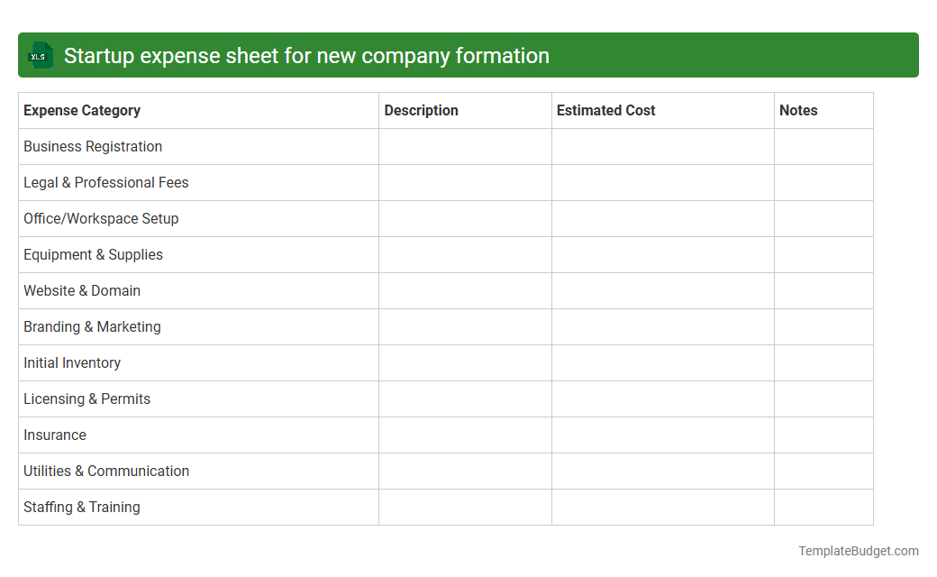Click the XLS file icon in the header
Image resolution: width=937 pixels, height=577 pixels.
[x=40, y=55]
